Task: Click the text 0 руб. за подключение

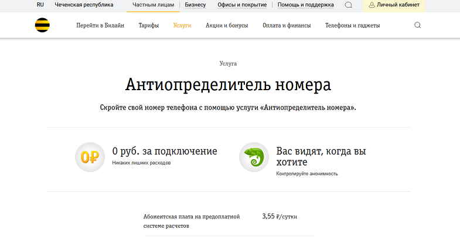Action: point(165,151)
